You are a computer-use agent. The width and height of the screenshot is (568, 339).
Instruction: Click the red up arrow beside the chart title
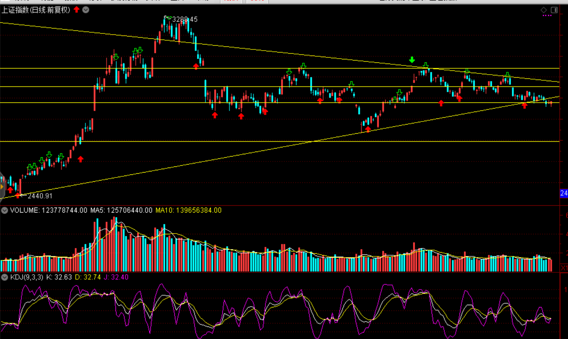[x=77, y=10]
